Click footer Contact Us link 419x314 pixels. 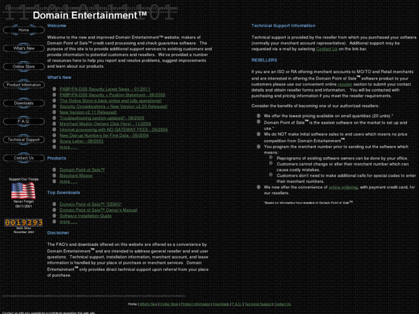pyautogui.click(x=282, y=304)
